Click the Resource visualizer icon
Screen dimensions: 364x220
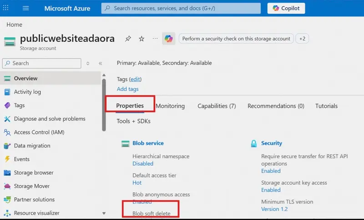tap(7, 213)
